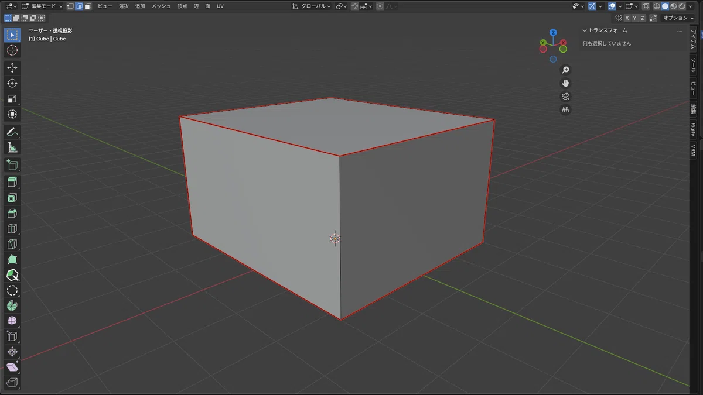Toggle the camera view icon
Screen dimensions: 703x395
(x=565, y=97)
